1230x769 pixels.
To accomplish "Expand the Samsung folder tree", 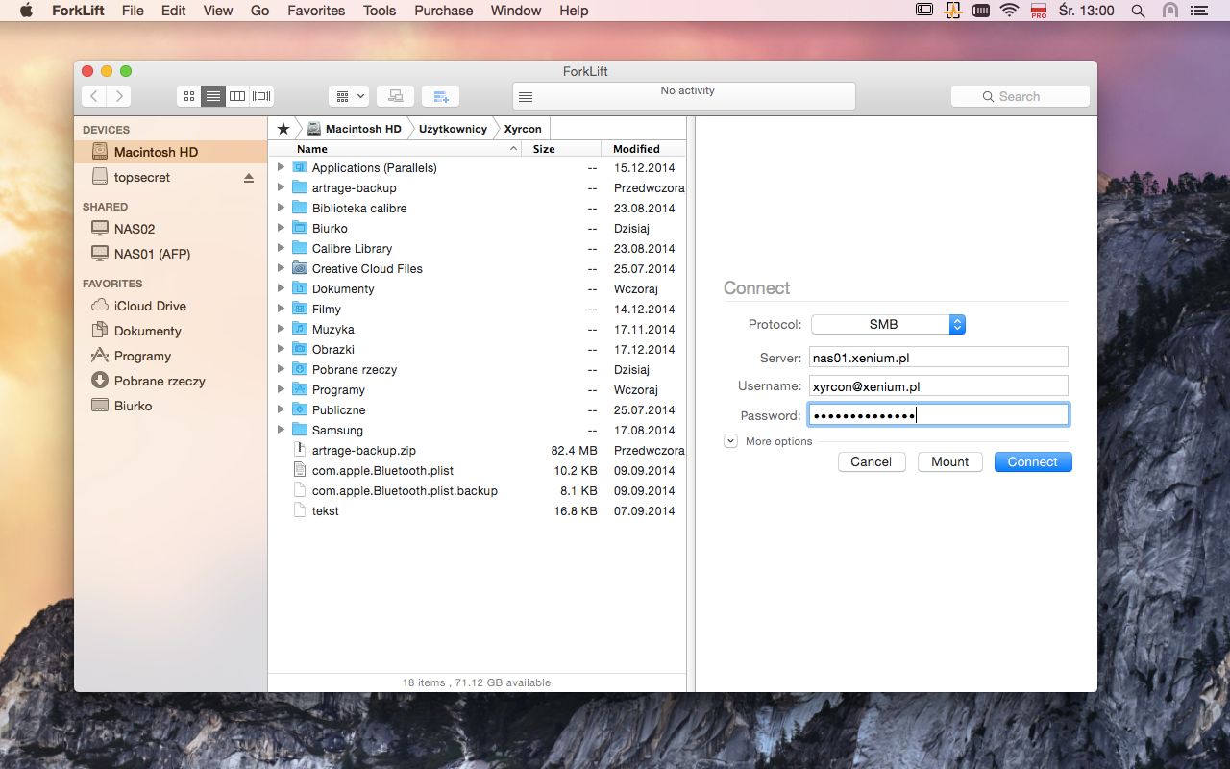I will 281,430.
